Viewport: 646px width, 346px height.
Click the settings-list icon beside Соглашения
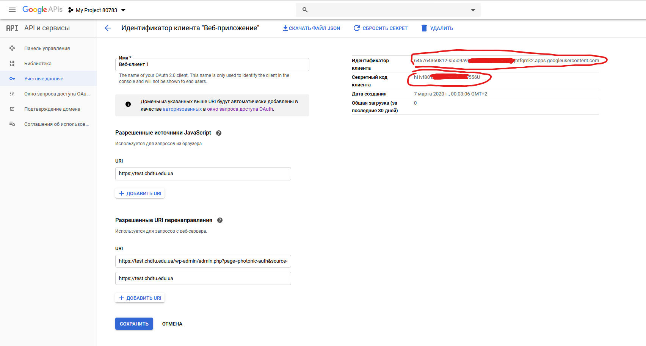(12, 124)
